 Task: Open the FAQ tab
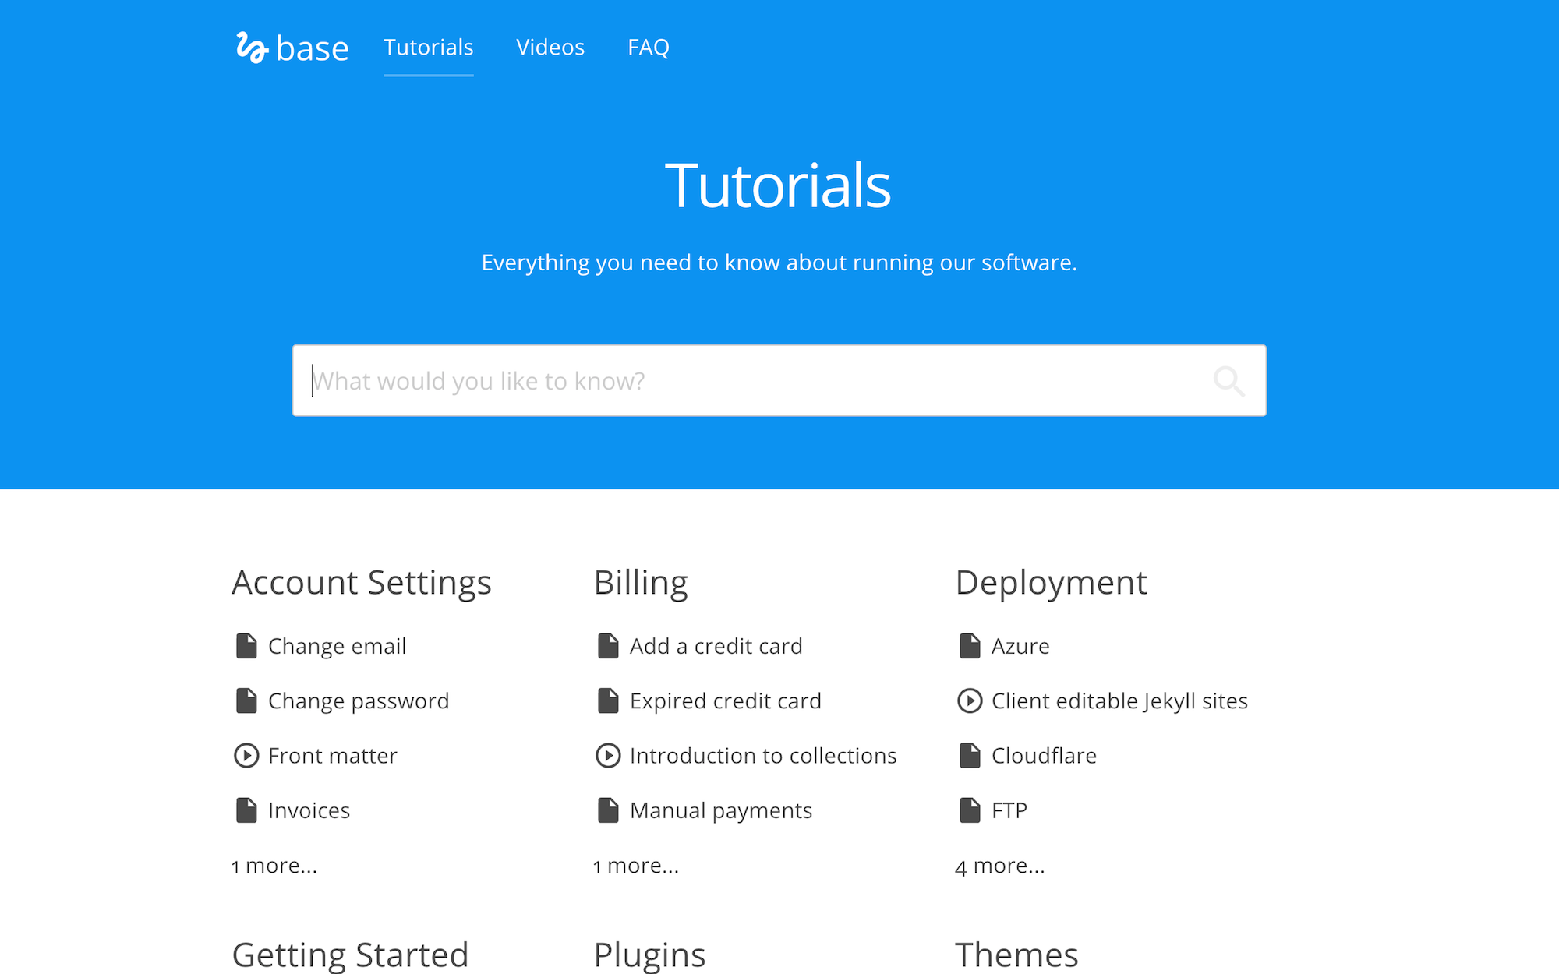tap(649, 48)
